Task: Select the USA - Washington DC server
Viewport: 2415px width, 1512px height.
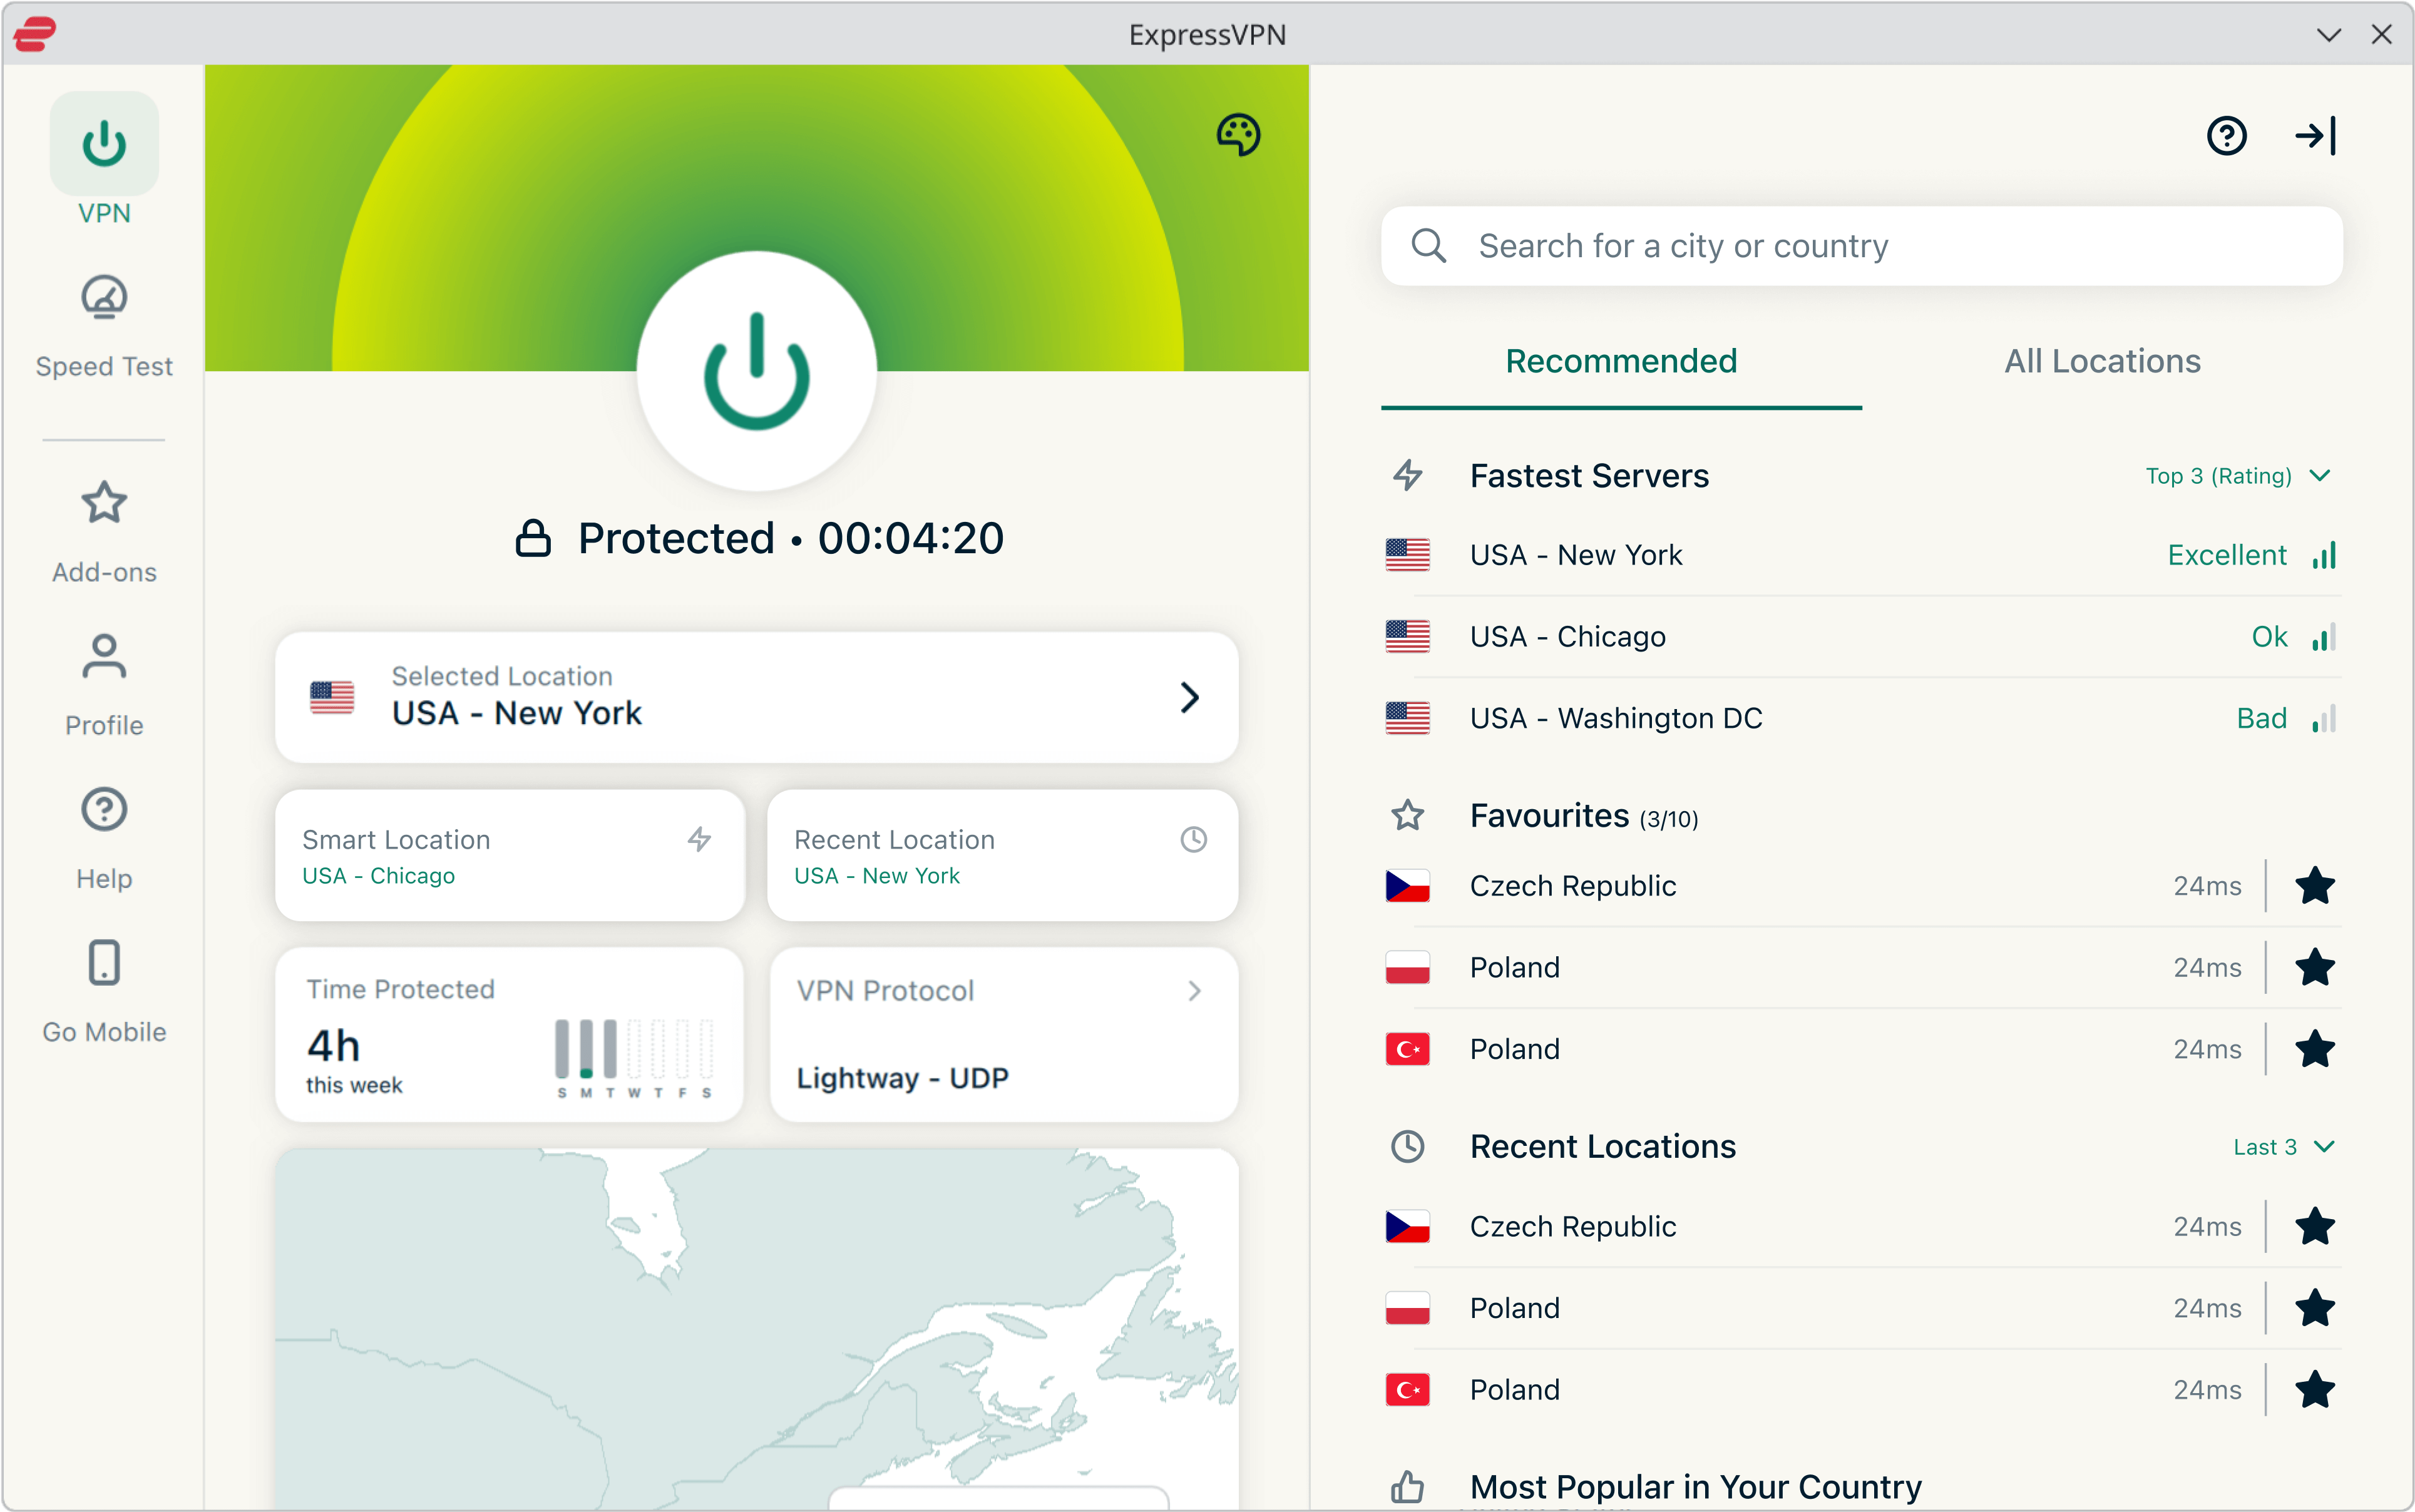Action: pyautogui.click(x=1616, y=719)
